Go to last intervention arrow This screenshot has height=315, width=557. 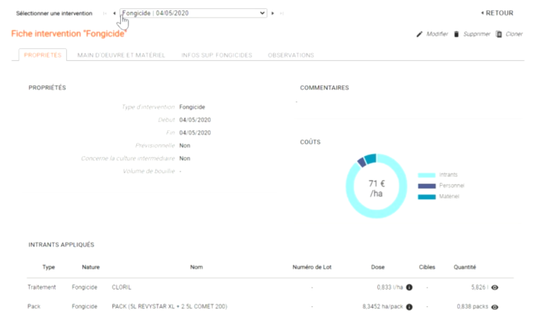pos(282,14)
